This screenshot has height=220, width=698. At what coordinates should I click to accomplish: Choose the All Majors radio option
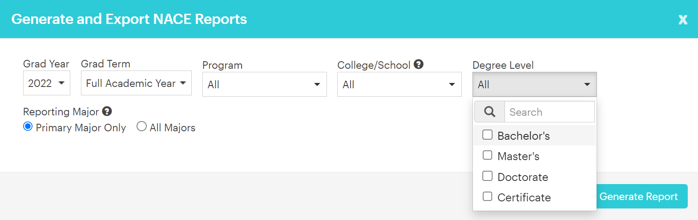coord(141,127)
